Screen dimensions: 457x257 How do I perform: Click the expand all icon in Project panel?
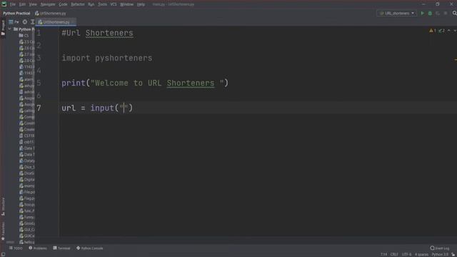click(x=32, y=22)
